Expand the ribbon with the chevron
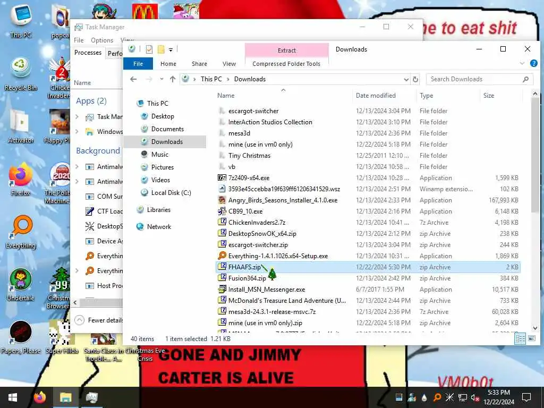The image size is (544, 408). 522,63
